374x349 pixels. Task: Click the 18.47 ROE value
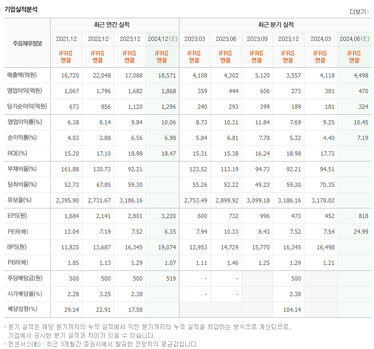(168, 153)
